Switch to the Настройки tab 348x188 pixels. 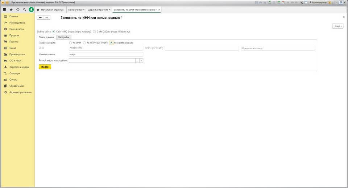coord(64,37)
